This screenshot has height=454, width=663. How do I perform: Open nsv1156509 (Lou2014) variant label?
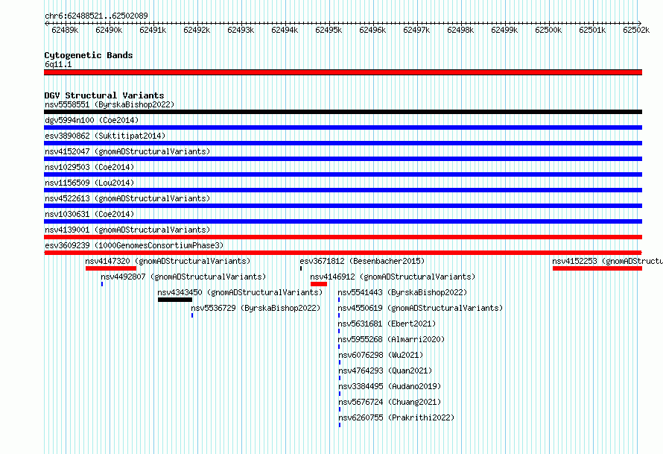pos(89,183)
